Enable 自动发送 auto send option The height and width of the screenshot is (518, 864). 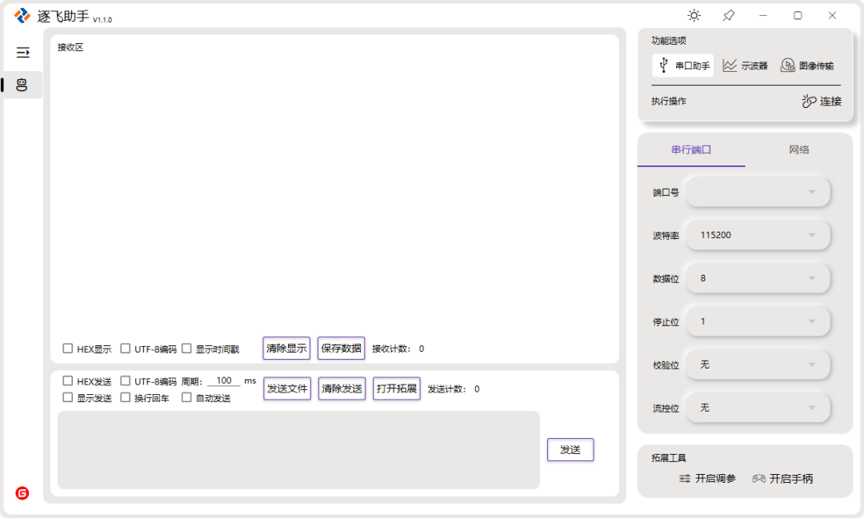tap(186, 397)
